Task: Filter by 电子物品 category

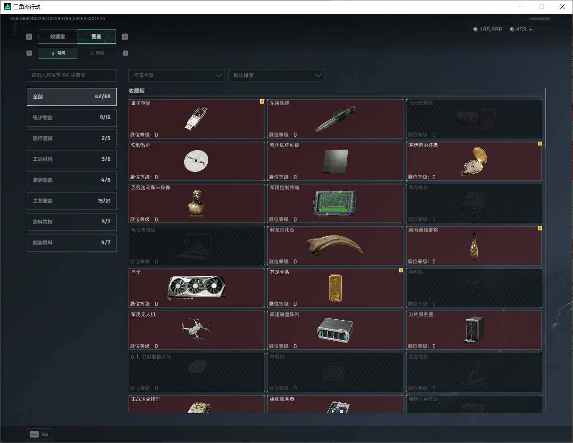Action: coord(72,117)
